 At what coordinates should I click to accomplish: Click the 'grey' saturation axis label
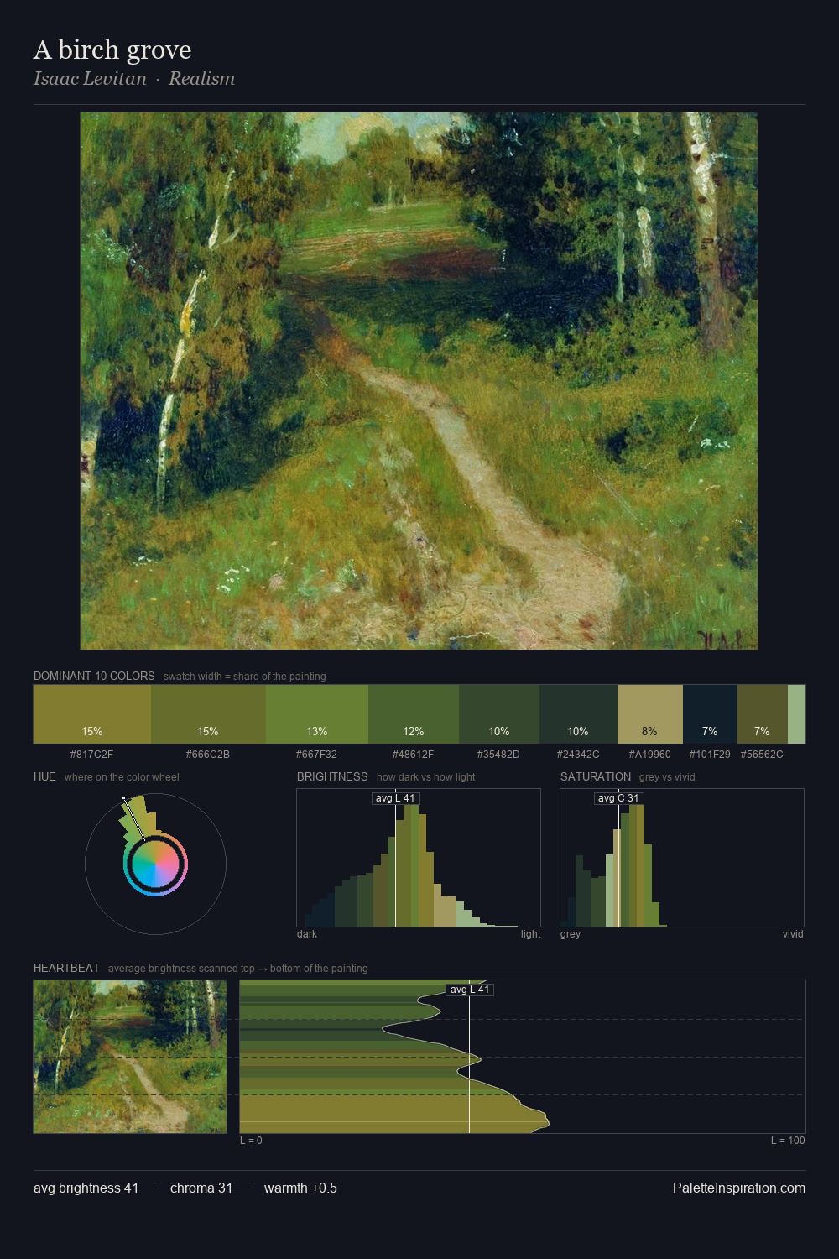(571, 934)
